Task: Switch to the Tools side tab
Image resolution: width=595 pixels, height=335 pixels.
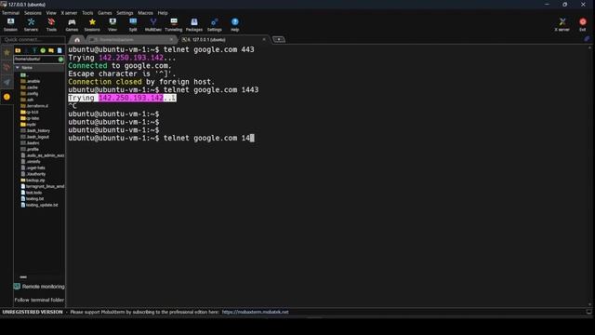Action: (7, 68)
